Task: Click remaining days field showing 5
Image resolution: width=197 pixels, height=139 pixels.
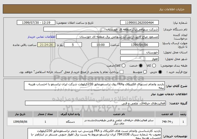Action: (73, 45)
